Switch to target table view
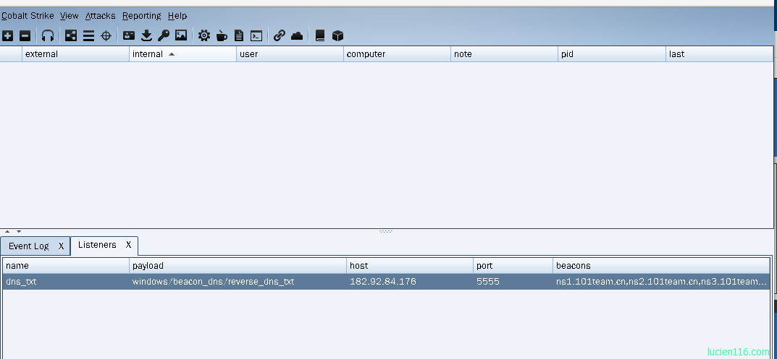Image resolution: width=777 pixels, height=359 pixels. point(106,35)
